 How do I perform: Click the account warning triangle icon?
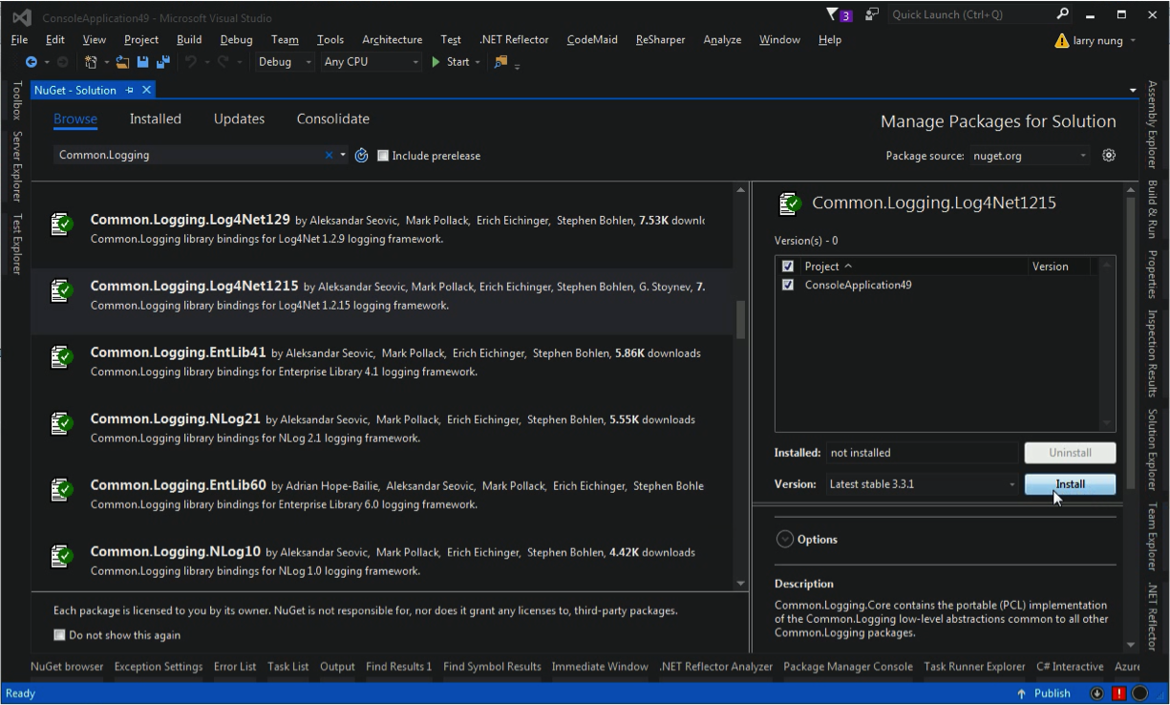[x=1061, y=41]
